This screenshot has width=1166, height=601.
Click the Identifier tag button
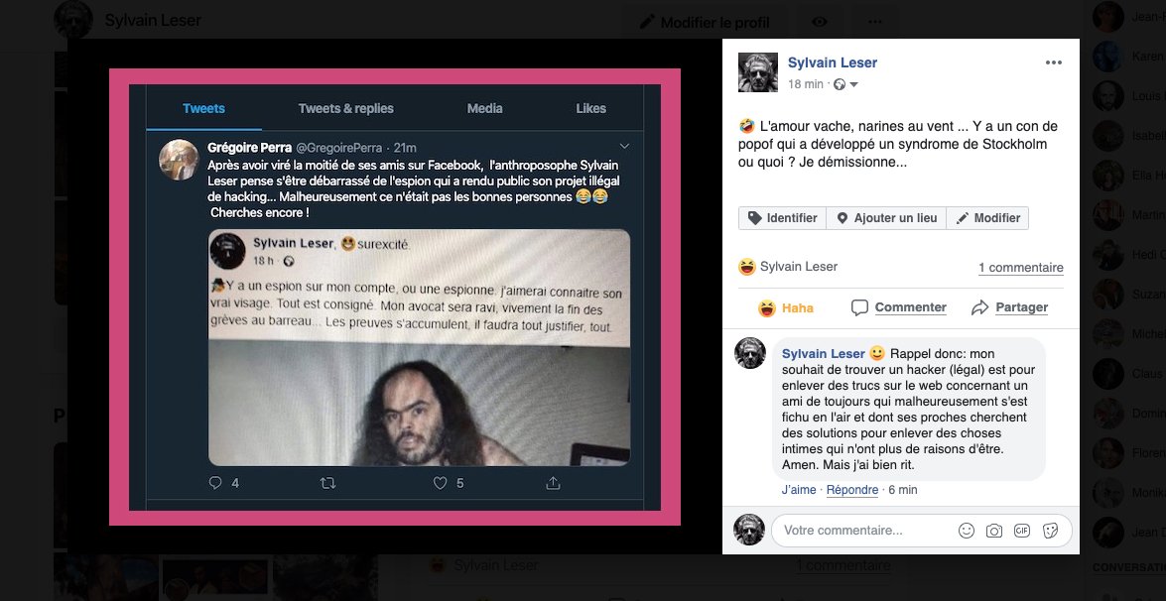tap(782, 217)
